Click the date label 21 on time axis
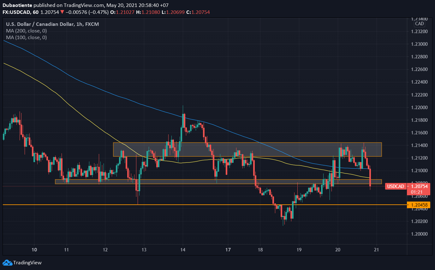435x270 pixels. [376, 249]
